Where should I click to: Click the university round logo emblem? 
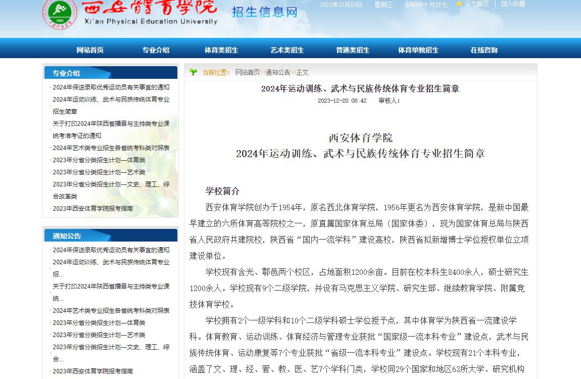tap(60, 13)
